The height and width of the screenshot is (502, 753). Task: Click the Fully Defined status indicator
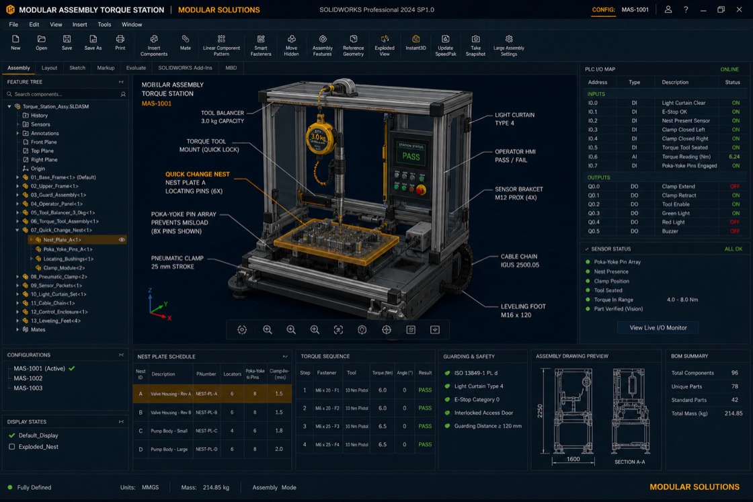tap(30, 487)
